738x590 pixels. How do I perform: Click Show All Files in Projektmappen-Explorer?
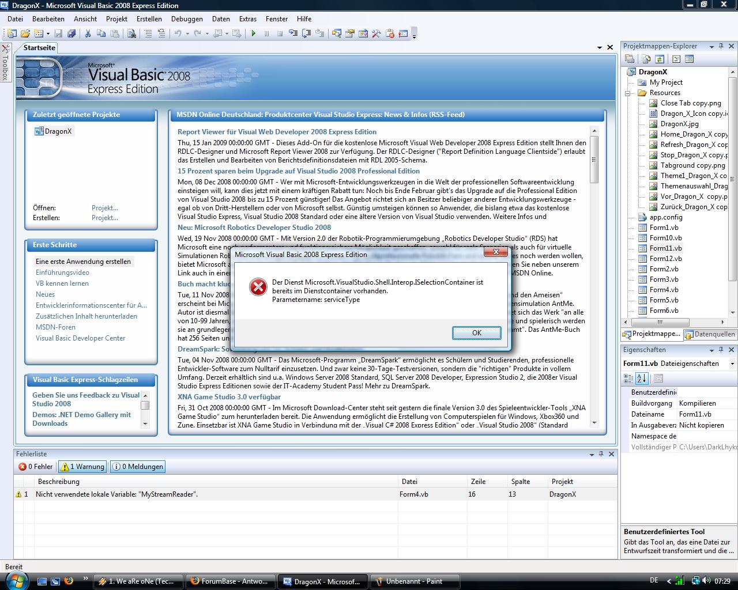pos(646,58)
